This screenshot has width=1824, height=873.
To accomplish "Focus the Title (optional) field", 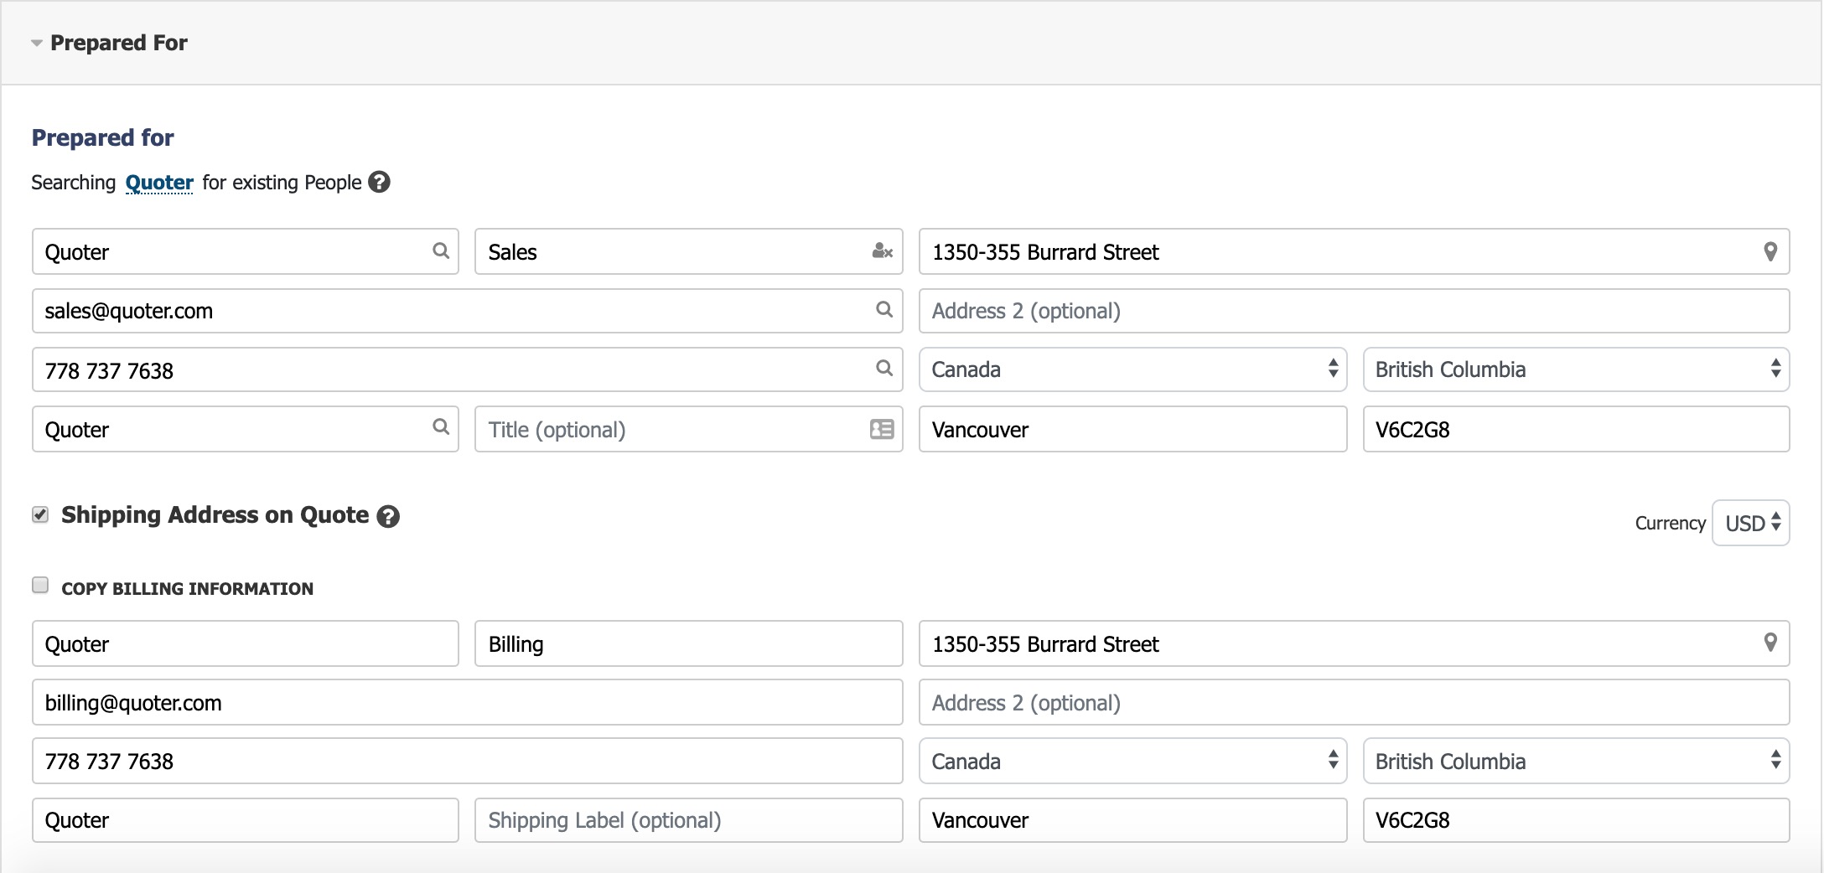I will coord(689,429).
